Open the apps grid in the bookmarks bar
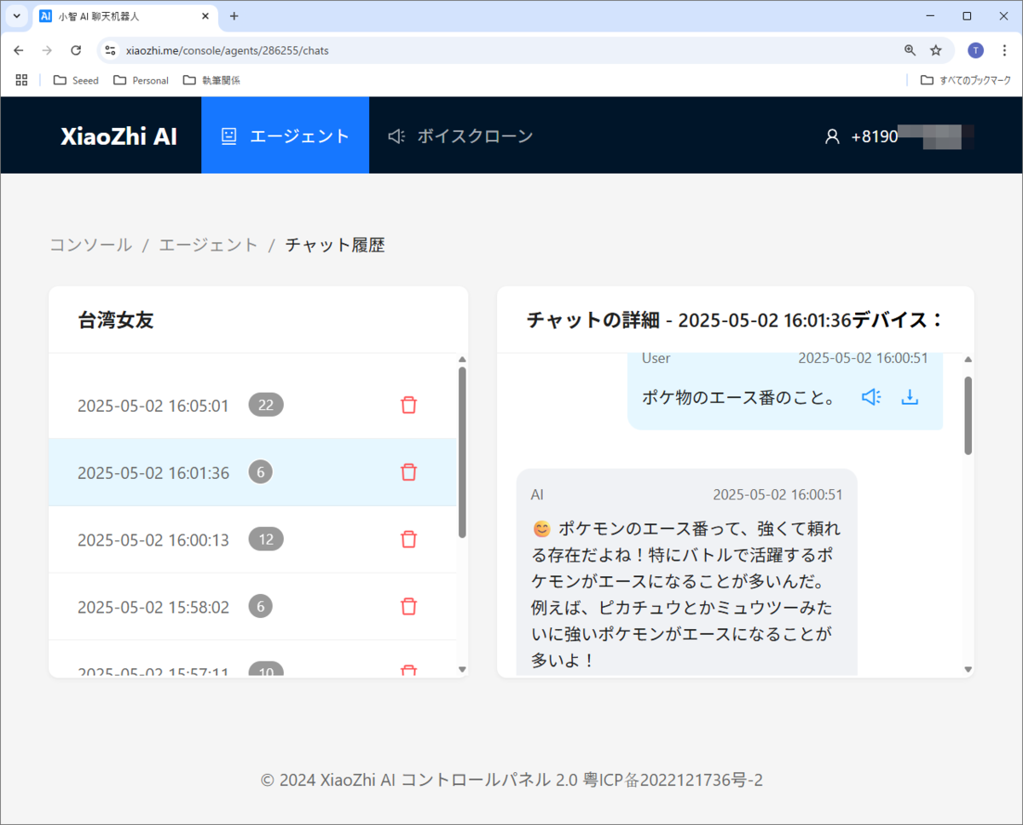 click(21, 80)
